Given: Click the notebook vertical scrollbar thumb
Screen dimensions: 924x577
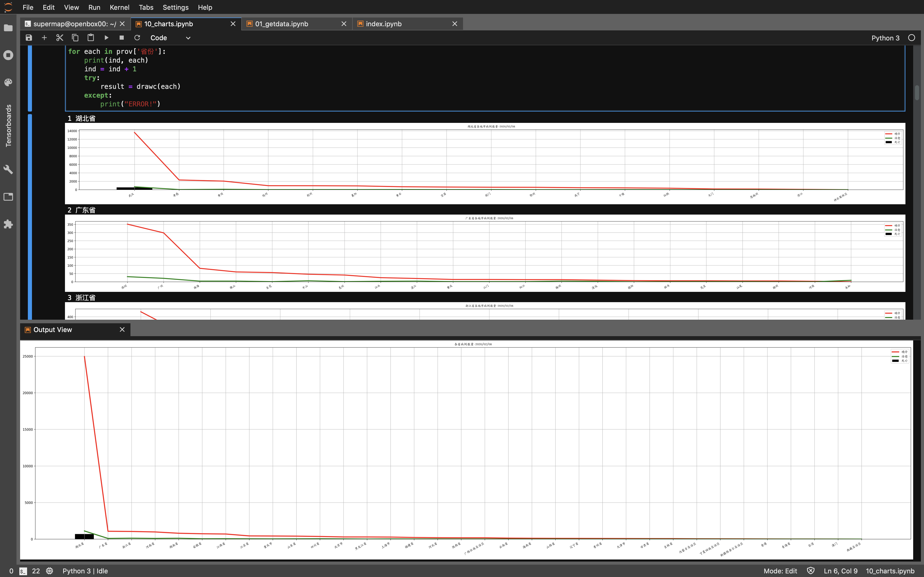Looking at the screenshot, I should (917, 93).
